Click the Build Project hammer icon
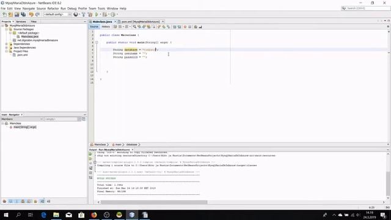The image size is (391, 220). (84, 15)
